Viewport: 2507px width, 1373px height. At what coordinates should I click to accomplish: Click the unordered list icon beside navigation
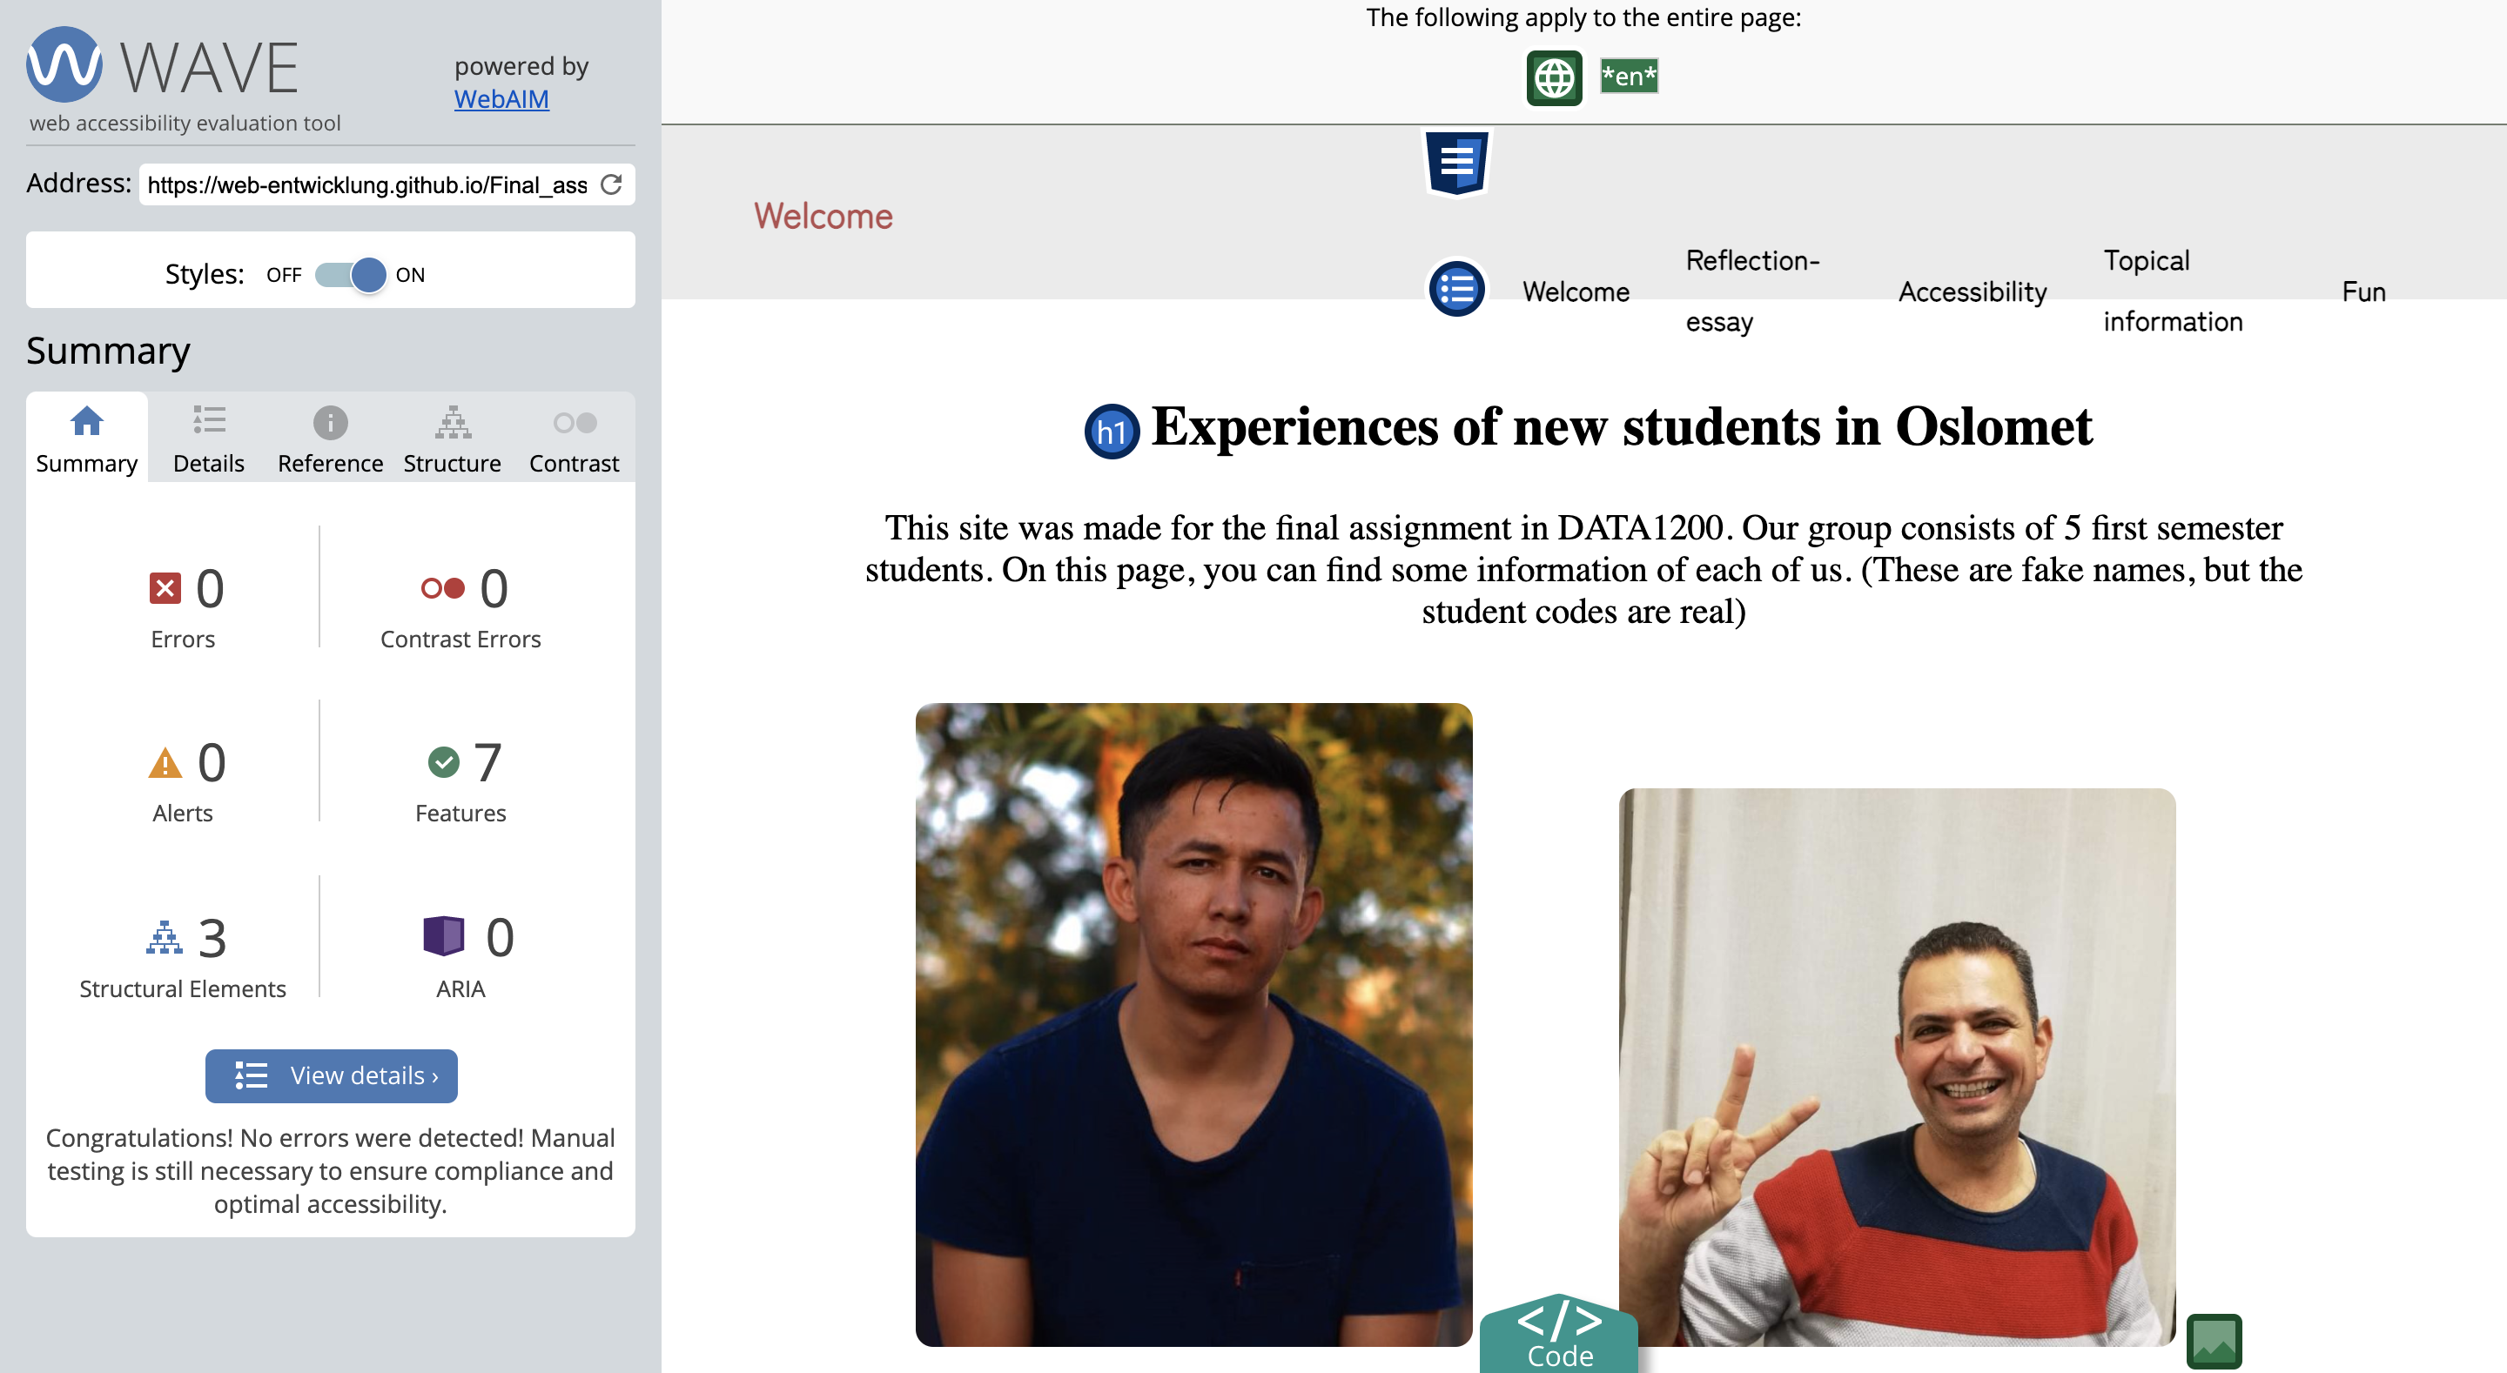(x=1456, y=289)
